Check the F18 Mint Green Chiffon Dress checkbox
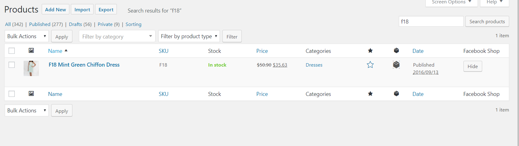The image size is (519, 146). tap(12, 65)
